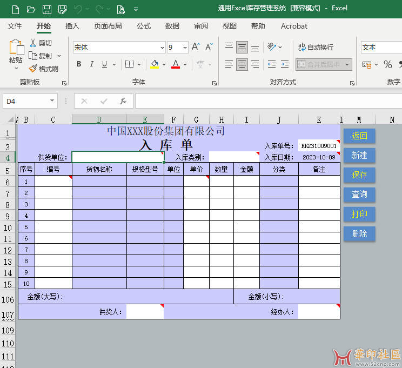Click the Print preview page icon
This screenshot has width=402, height=368.
coord(120,10)
